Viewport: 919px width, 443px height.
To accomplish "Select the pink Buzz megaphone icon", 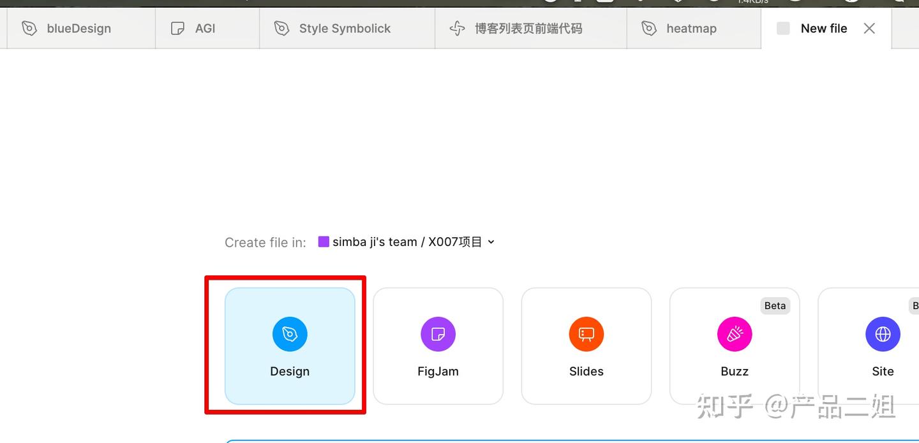I will 735,333.
